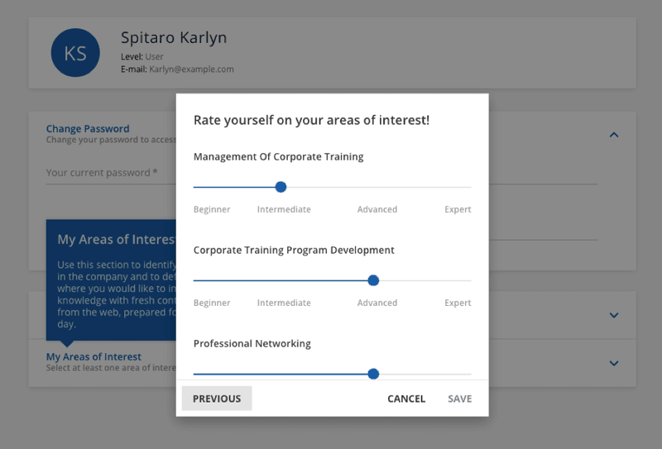
Task: Click SAVE in the rating dialog
Action: [460, 399]
